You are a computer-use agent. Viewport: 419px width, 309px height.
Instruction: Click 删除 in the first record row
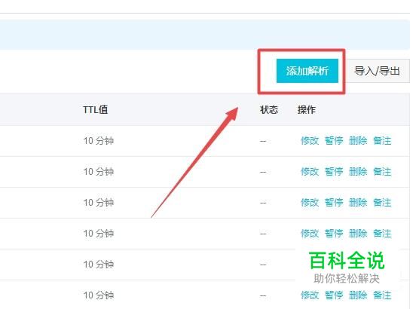click(x=358, y=141)
